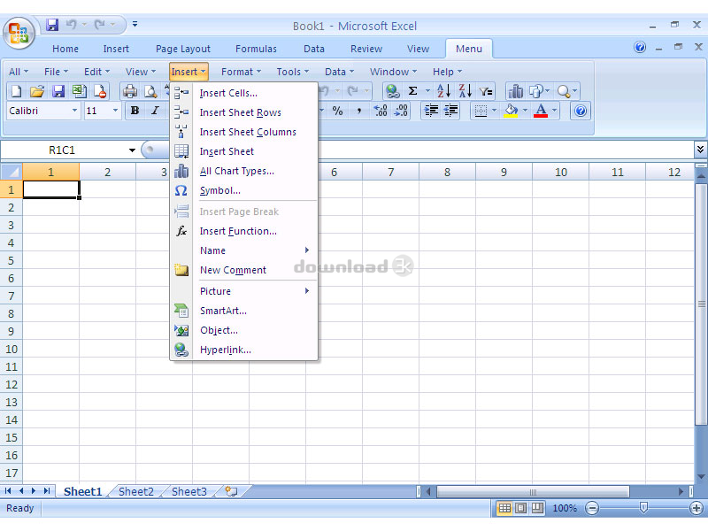Click the Save disk icon in Menu toolbar
The height and width of the screenshot is (531, 708).
tap(58, 92)
